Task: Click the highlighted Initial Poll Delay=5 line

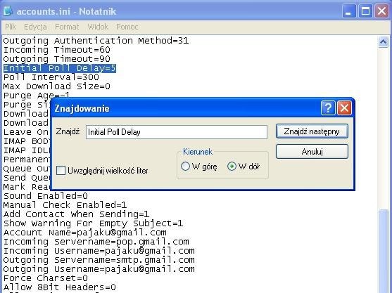Action: pyautogui.click(x=60, y=68)
